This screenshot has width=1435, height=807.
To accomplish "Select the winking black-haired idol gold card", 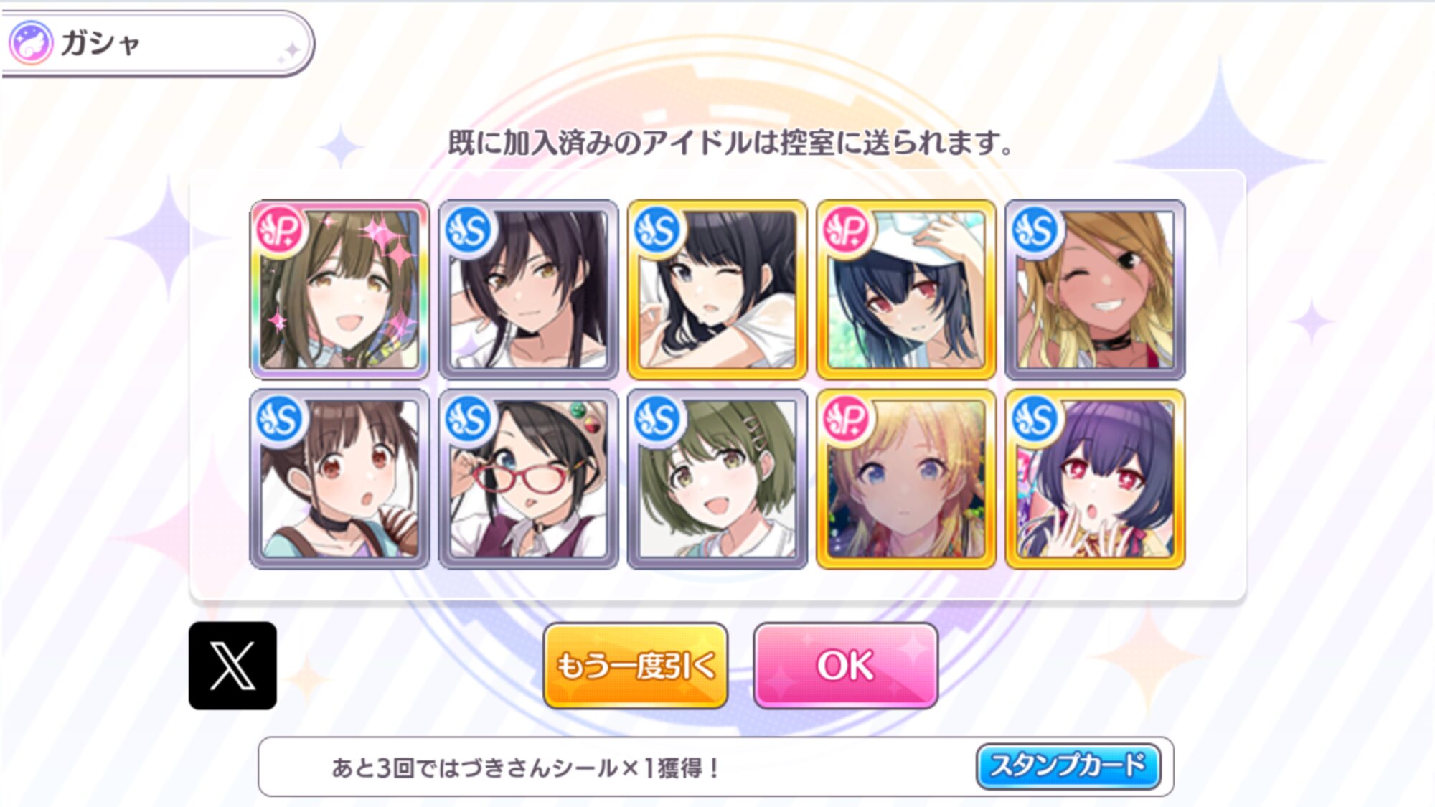I will pyautogui.click(x=717, y=290).
